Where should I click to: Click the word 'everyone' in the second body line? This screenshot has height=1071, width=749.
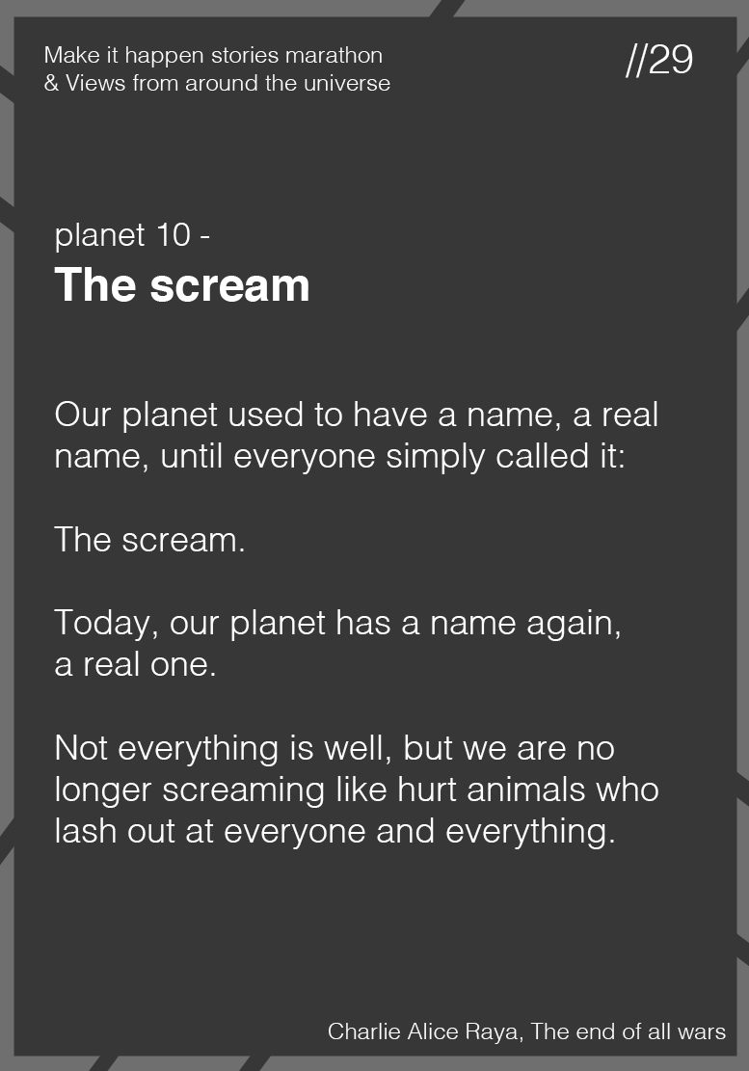(x=304, y=457)
